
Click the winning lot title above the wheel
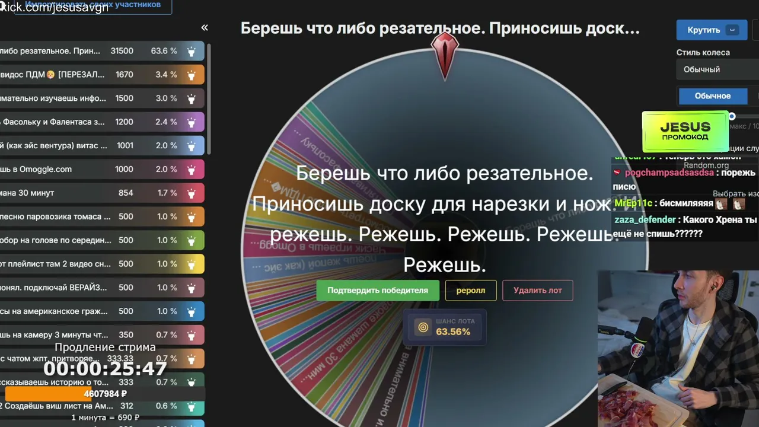pos(440,28)
